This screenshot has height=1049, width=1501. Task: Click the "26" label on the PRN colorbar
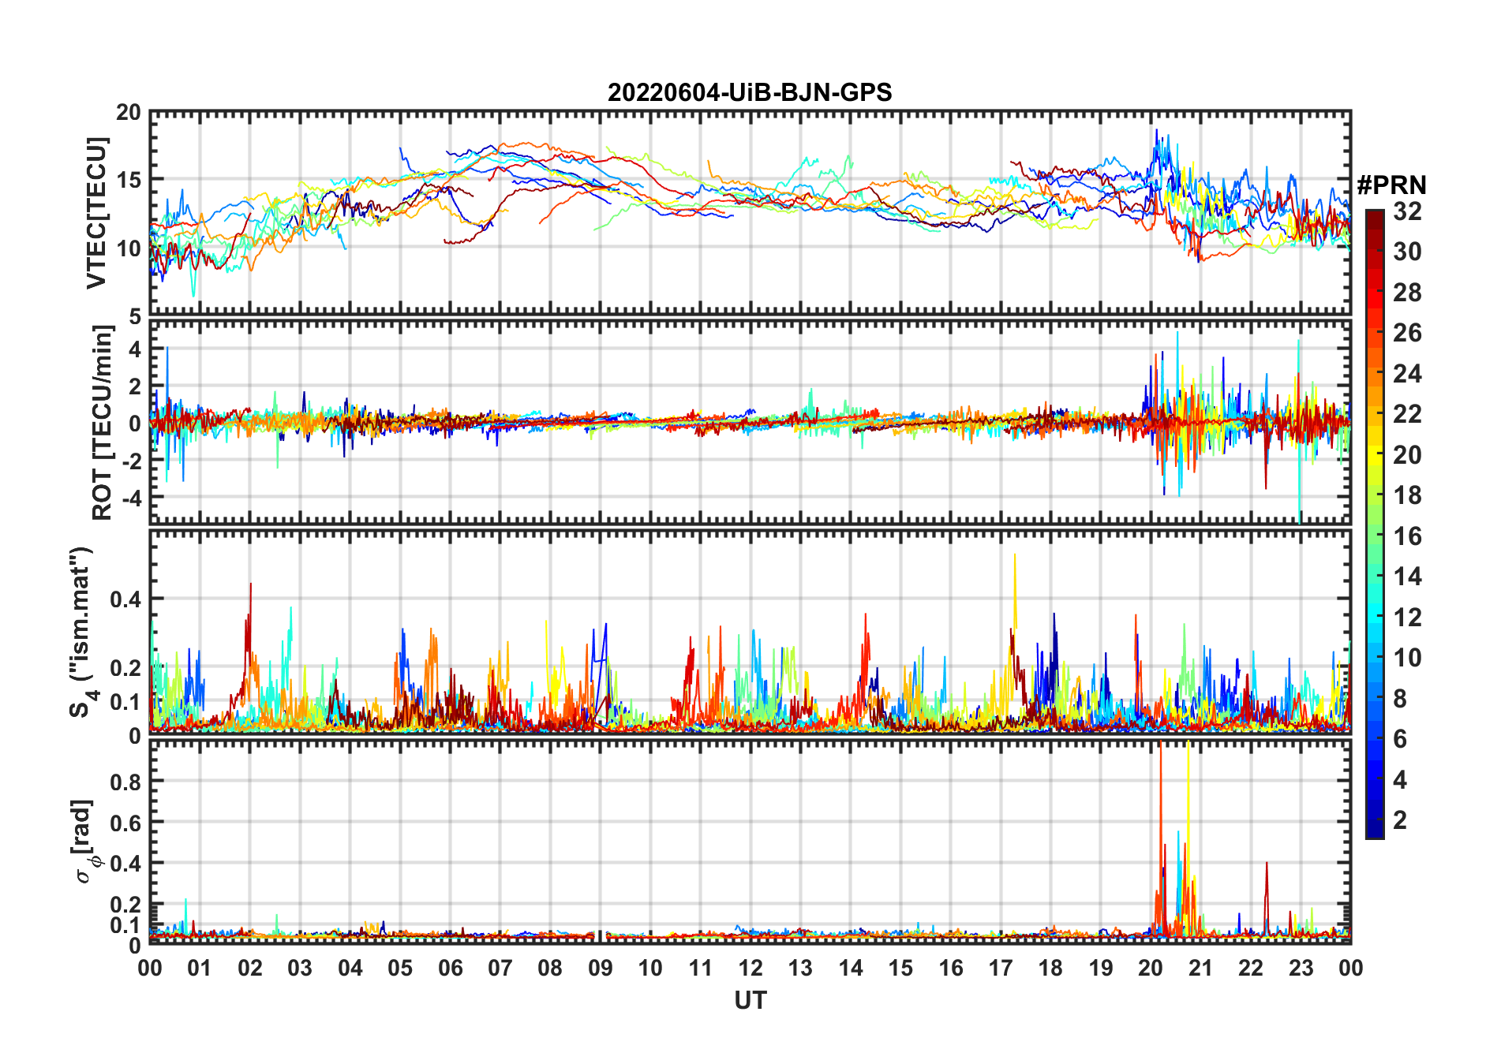coord(1407,333)
